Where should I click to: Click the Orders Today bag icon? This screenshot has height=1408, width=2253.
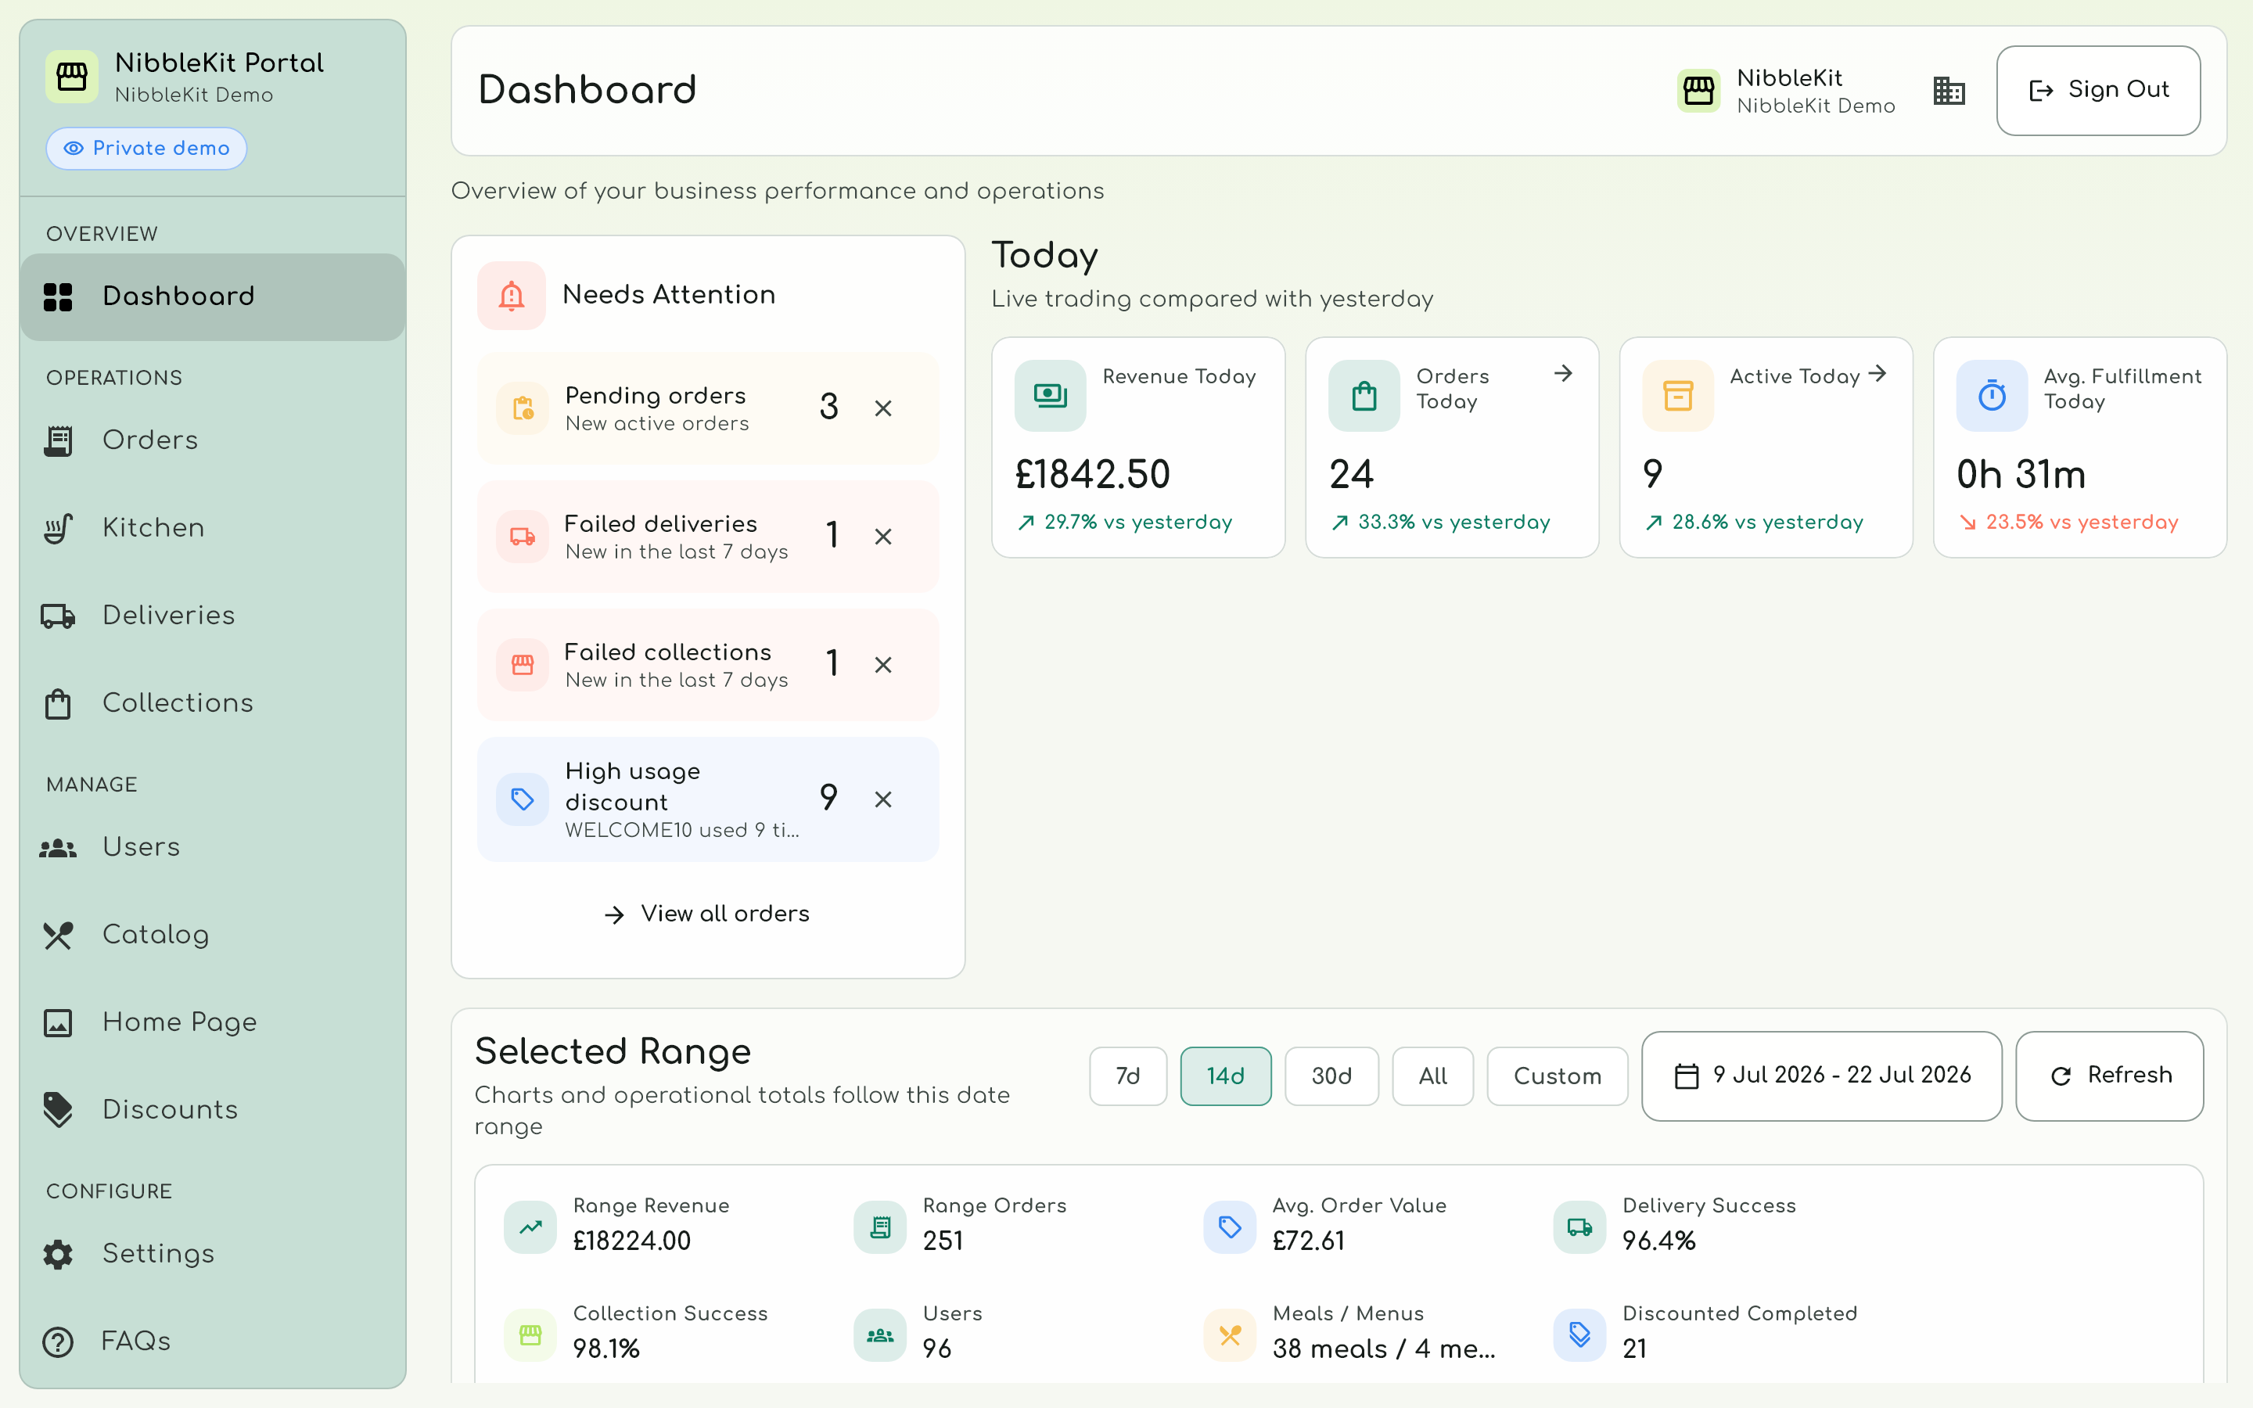(x=1364, y=396)
